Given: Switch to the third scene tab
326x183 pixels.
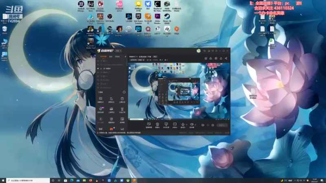Looking at the screenshot, I should pos(117,57).
